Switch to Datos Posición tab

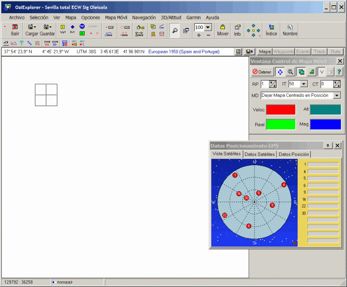(294, 154)
